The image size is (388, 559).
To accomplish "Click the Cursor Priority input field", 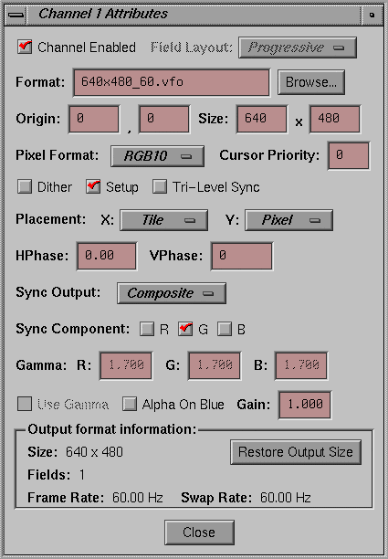I will coord(349,155).
